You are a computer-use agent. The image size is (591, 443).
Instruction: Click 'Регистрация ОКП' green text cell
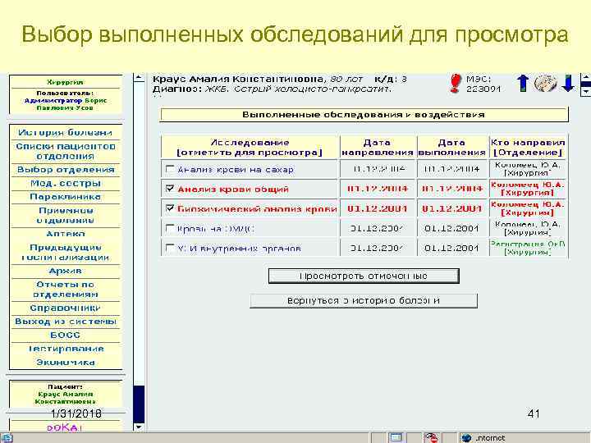(528, 244)
